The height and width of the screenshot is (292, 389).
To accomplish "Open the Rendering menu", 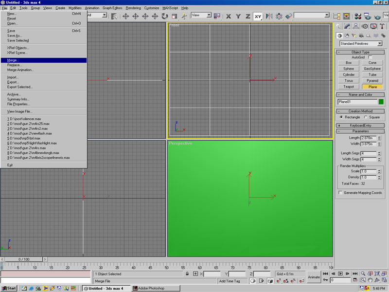I will [x=133, y=8].
